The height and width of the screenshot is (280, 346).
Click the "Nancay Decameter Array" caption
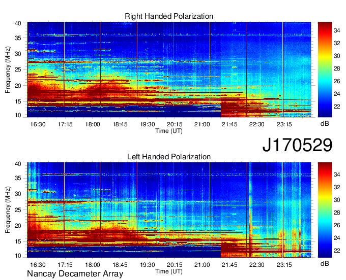[75, 274]
